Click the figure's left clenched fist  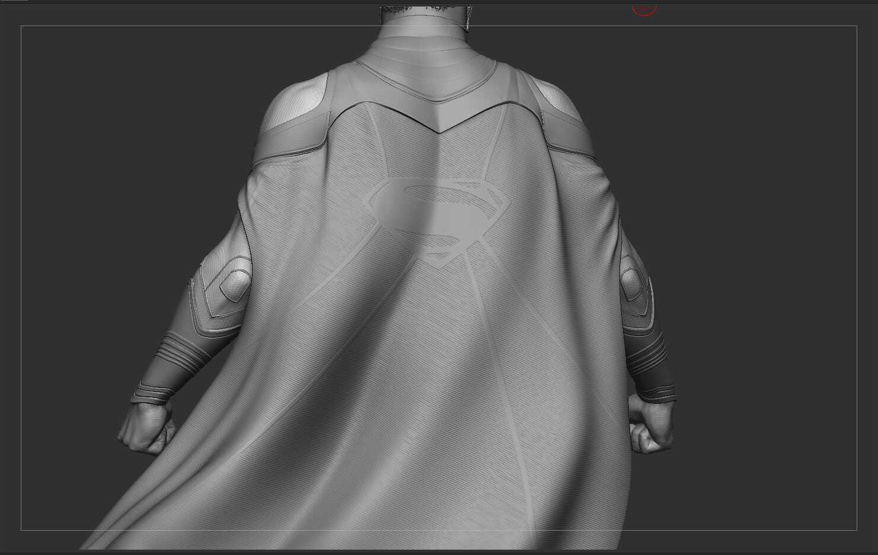pyautogui.click(x=145, y=428)
